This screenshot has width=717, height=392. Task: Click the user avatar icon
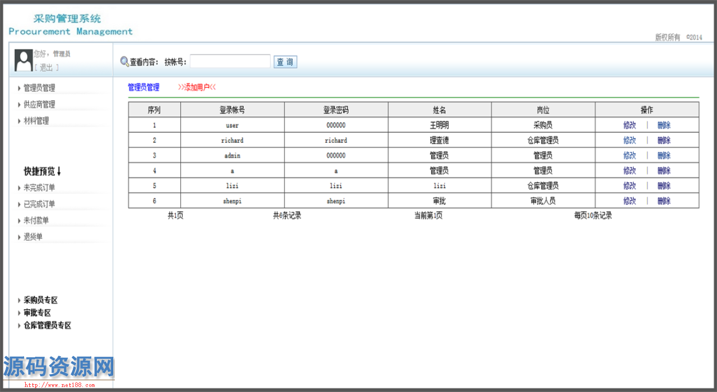click(x=23, y=60)
